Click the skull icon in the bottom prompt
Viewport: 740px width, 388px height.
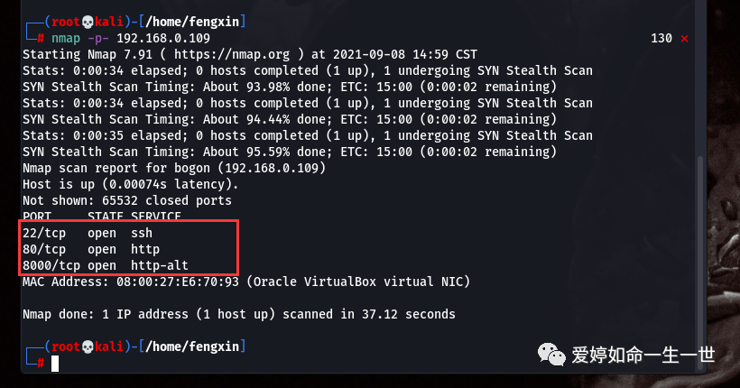tap(88, 346)
